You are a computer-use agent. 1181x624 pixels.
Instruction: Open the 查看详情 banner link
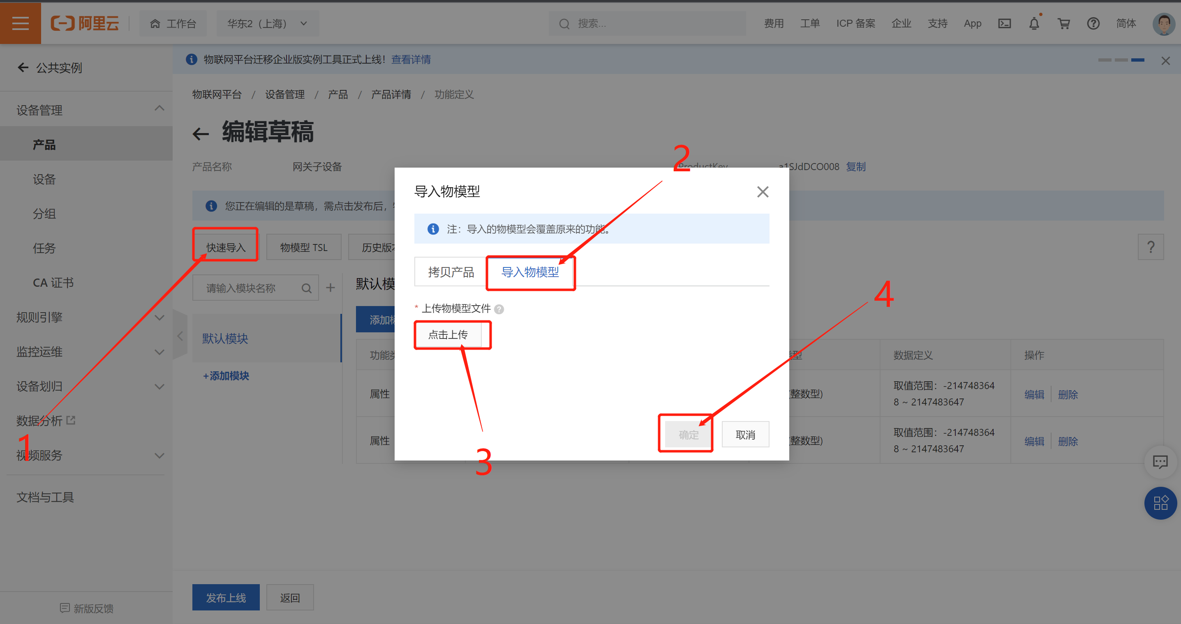coord(411,60)
